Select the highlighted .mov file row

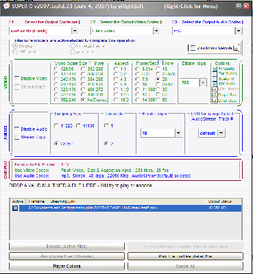tap(130, 208)
